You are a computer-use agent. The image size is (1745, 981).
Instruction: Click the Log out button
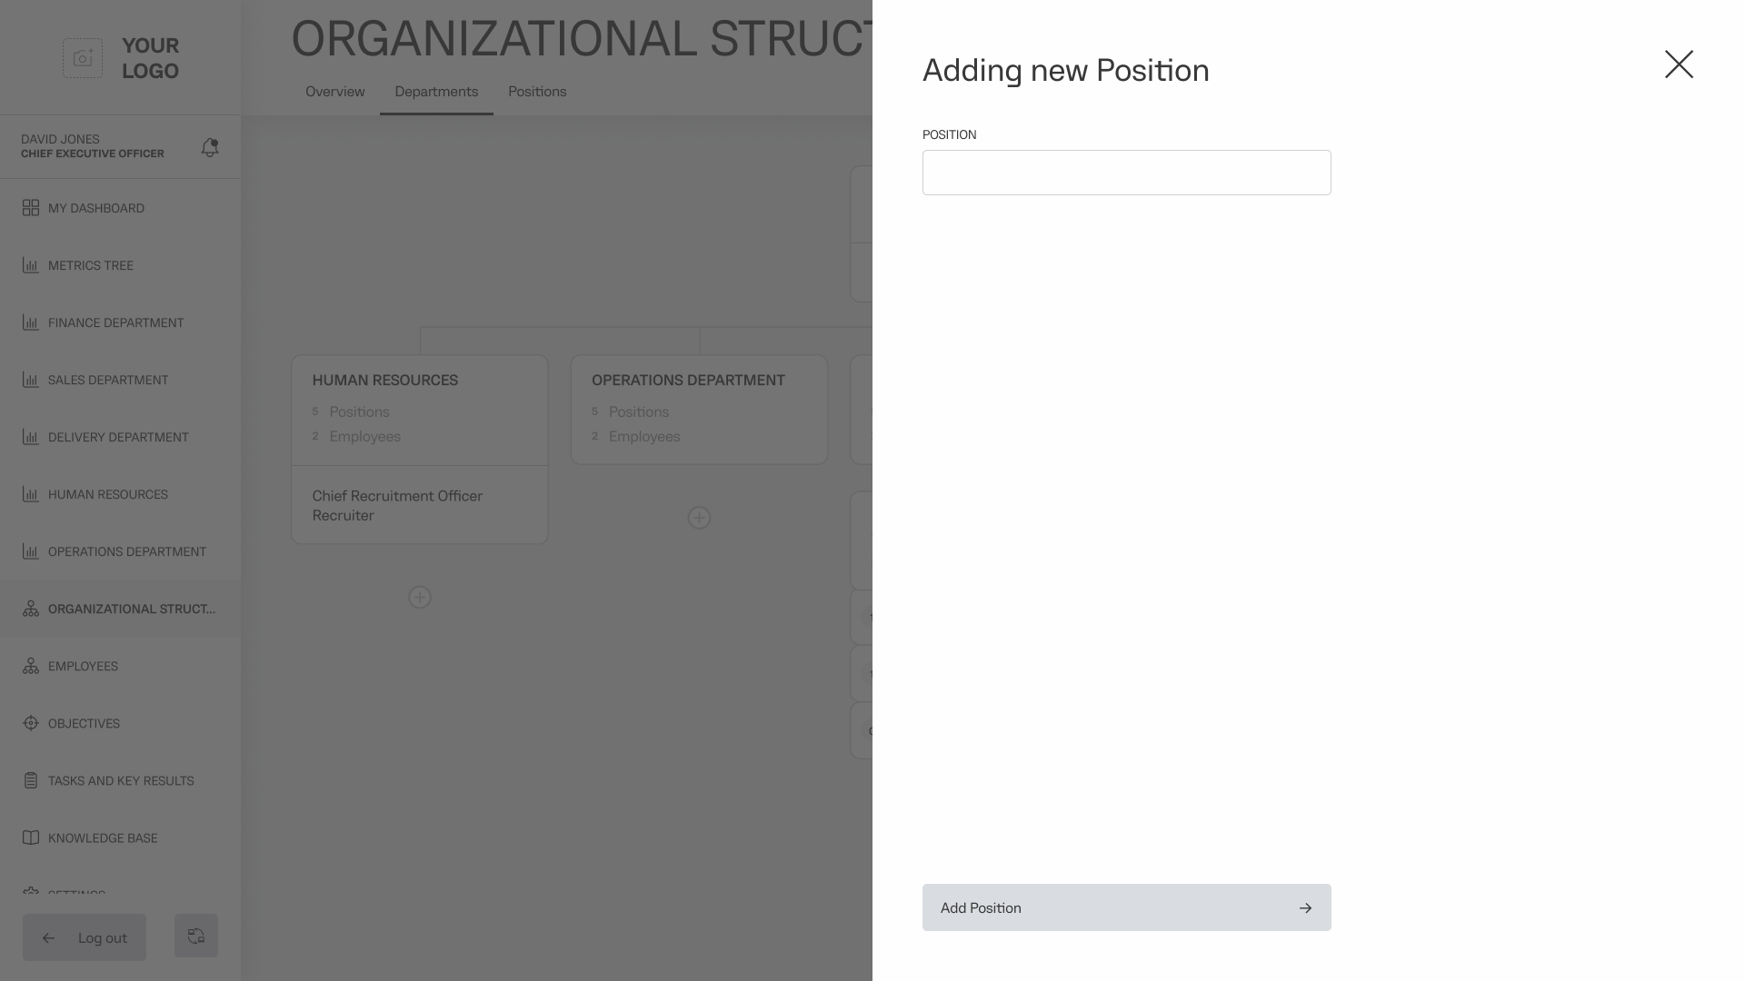tap(85, 937)
